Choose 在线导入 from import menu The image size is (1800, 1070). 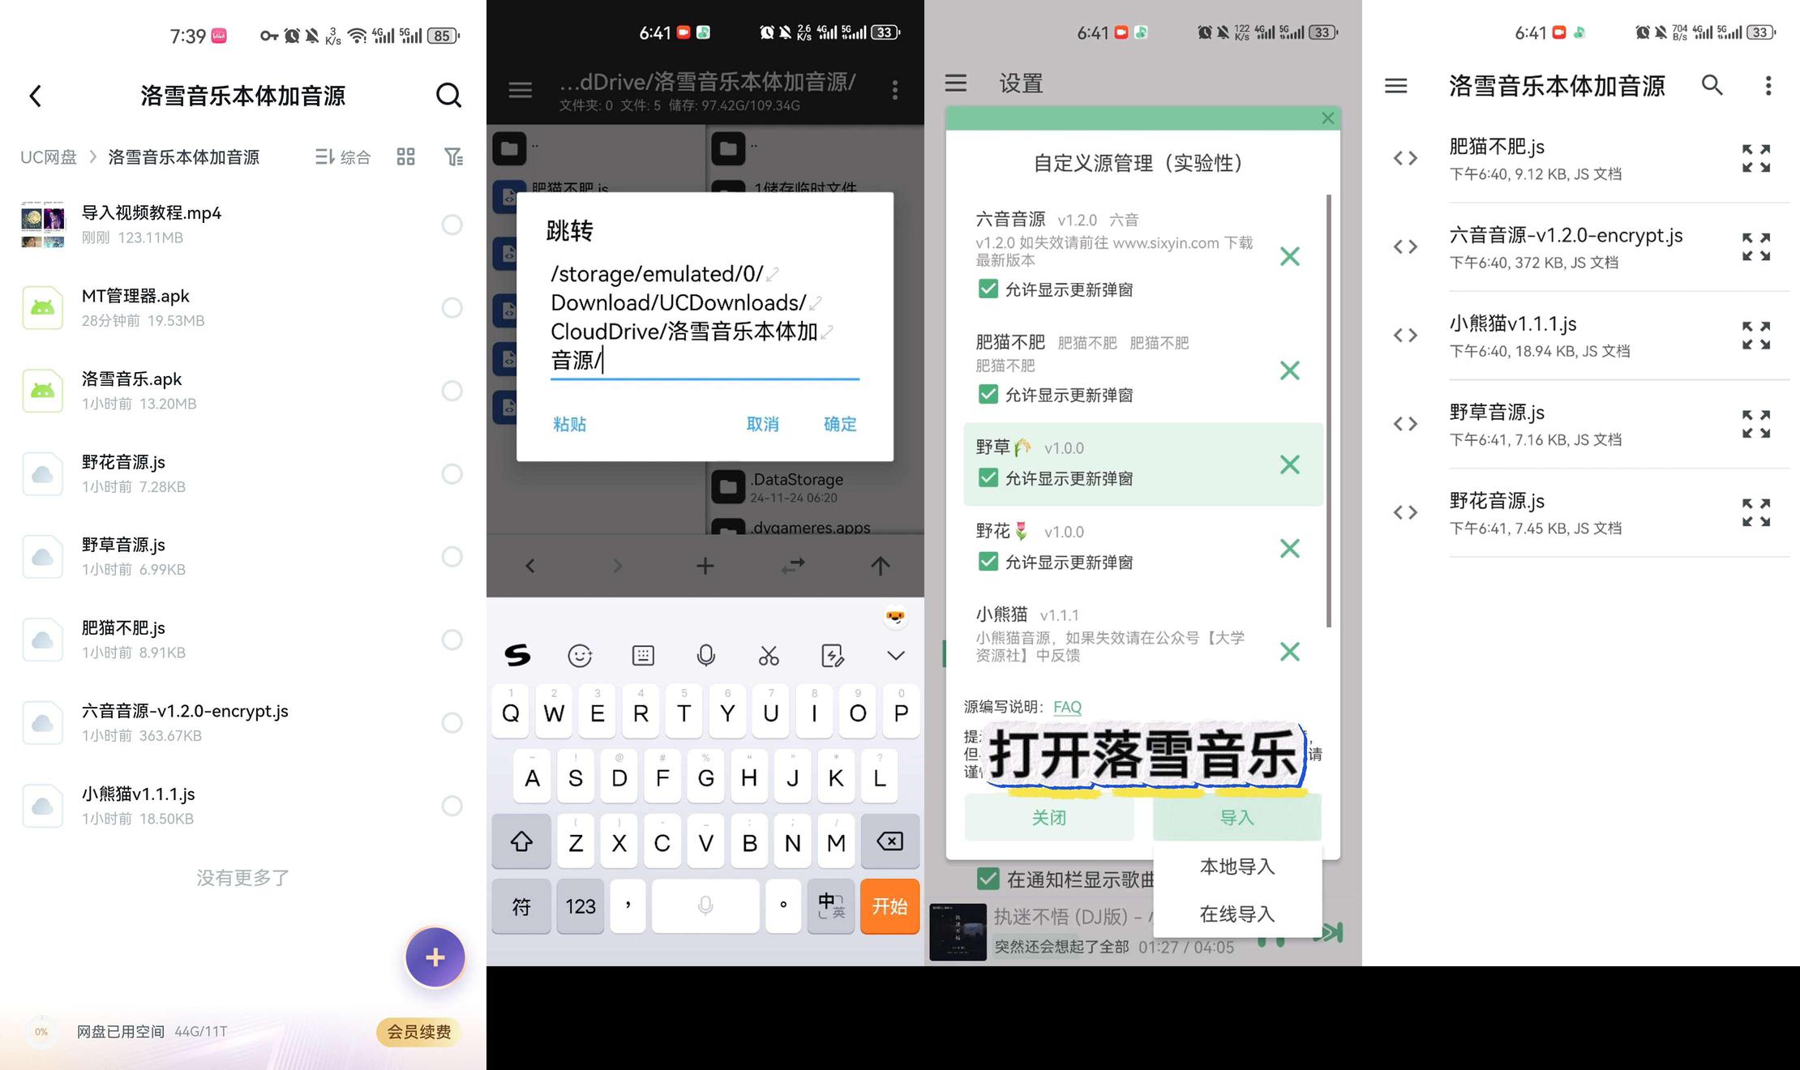1237,914
